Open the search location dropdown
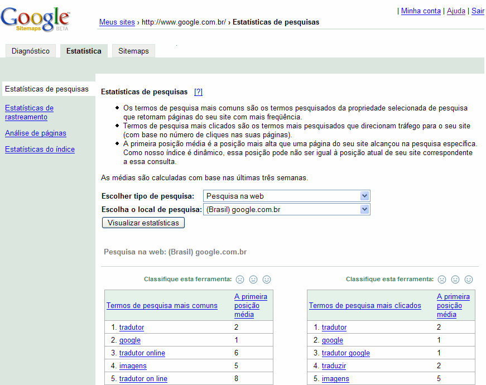 tap(287, 210)
